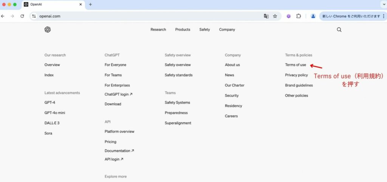Image resolution: width=387 pixels, height=182 pixels.
Task: Click the Safety standards link
Action: point(179,75)
